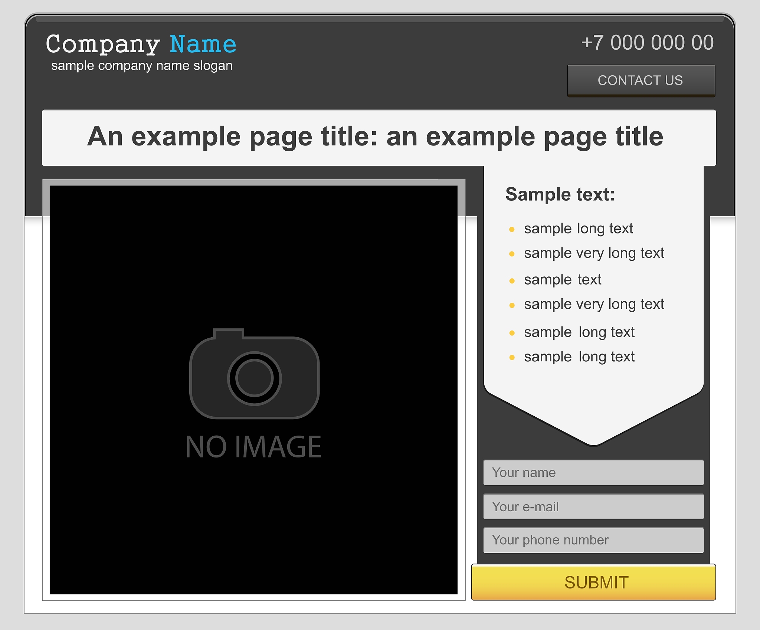Image resolution: width=760 pixels, height=630 pixels.
Task: Click the NO IMAGE caption text
Action: coord(253,447)
